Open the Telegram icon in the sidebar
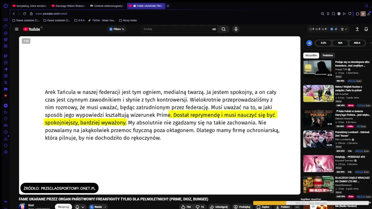The width and height of the screenshot is (372, 209). [x=6, y=69]
